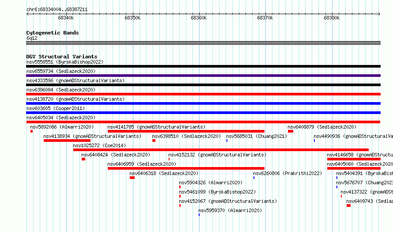Open nsv5904326 (Almarri2020) label

211,183
